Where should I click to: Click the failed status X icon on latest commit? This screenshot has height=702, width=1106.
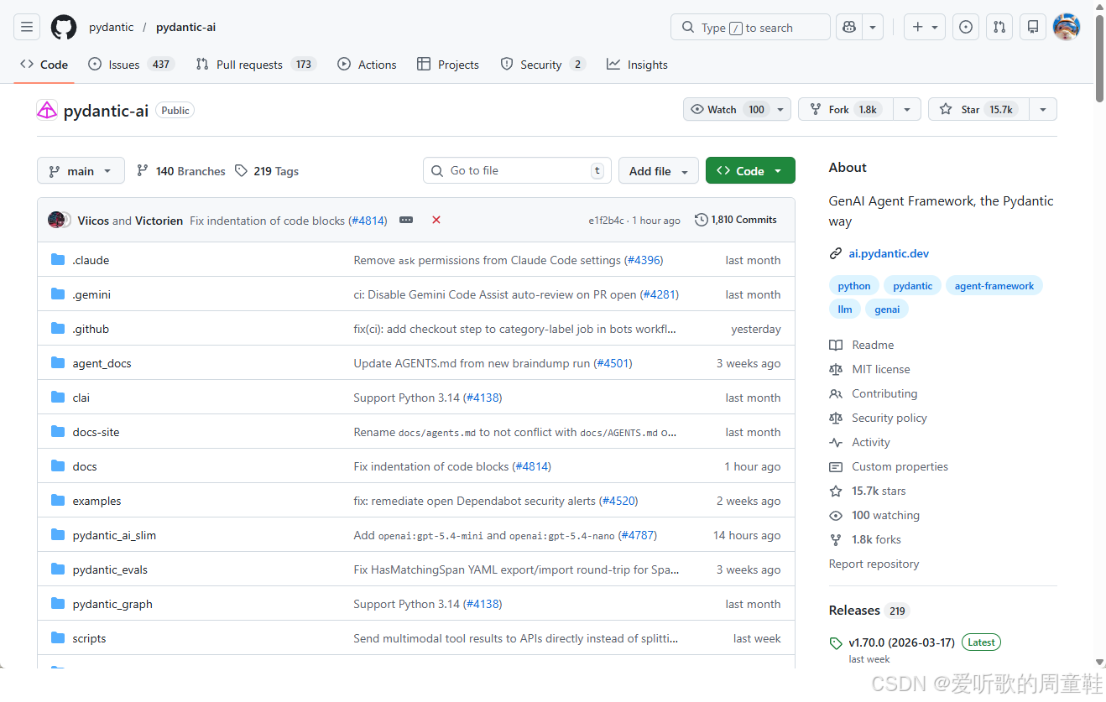(x=436, y=220)
